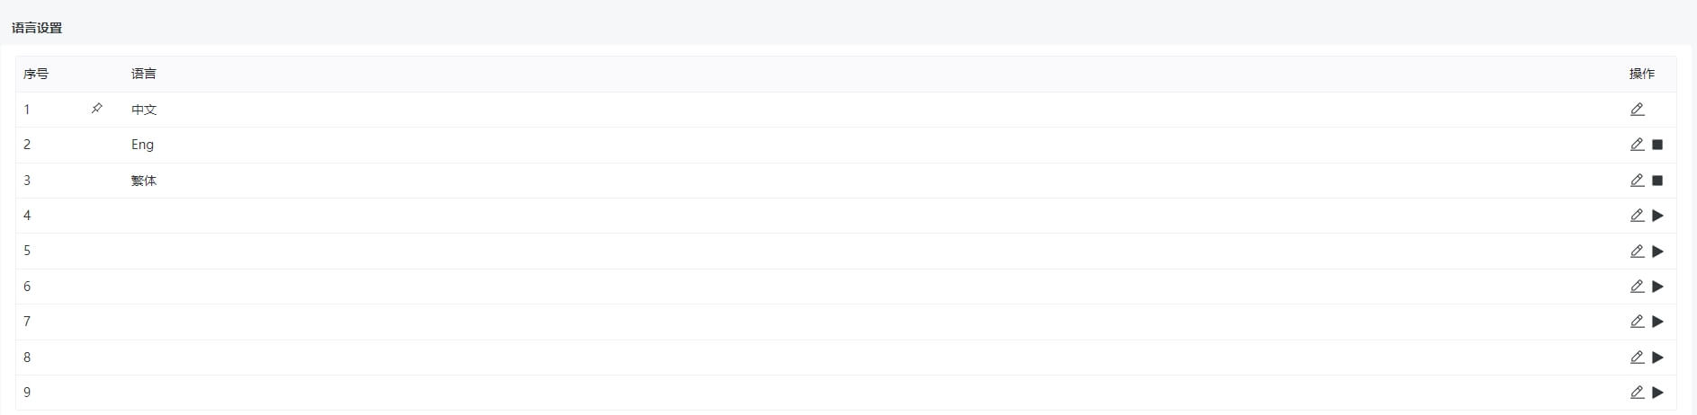Click the edit pencil for 中文 row

pos(1637,110)
